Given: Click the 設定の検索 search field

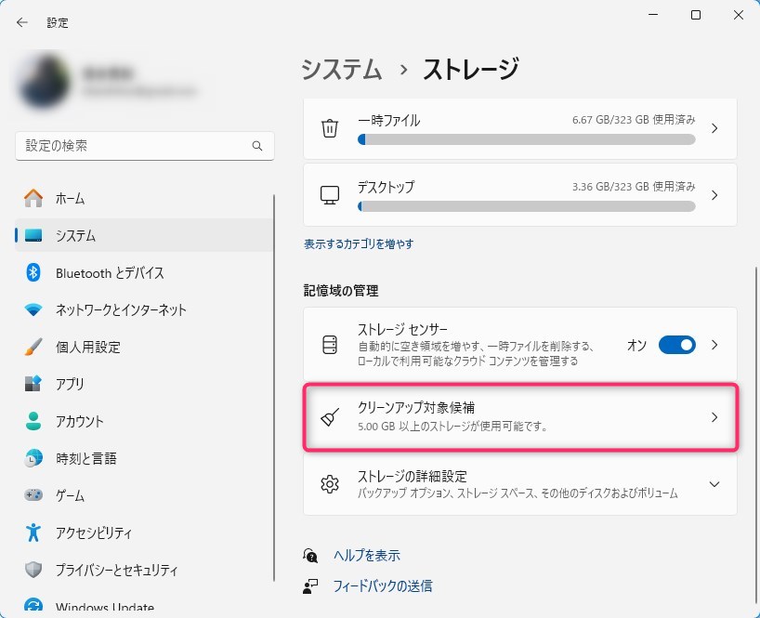Looking at the screenshot, I should (135, 147).
